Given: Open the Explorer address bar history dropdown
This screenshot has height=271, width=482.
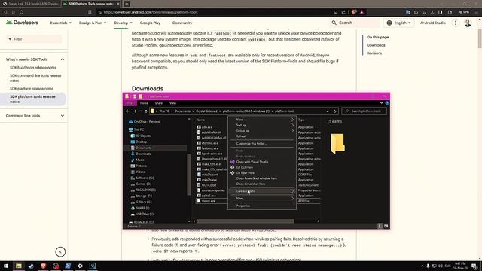Looking at the screenshot, I should coord(327,111).
